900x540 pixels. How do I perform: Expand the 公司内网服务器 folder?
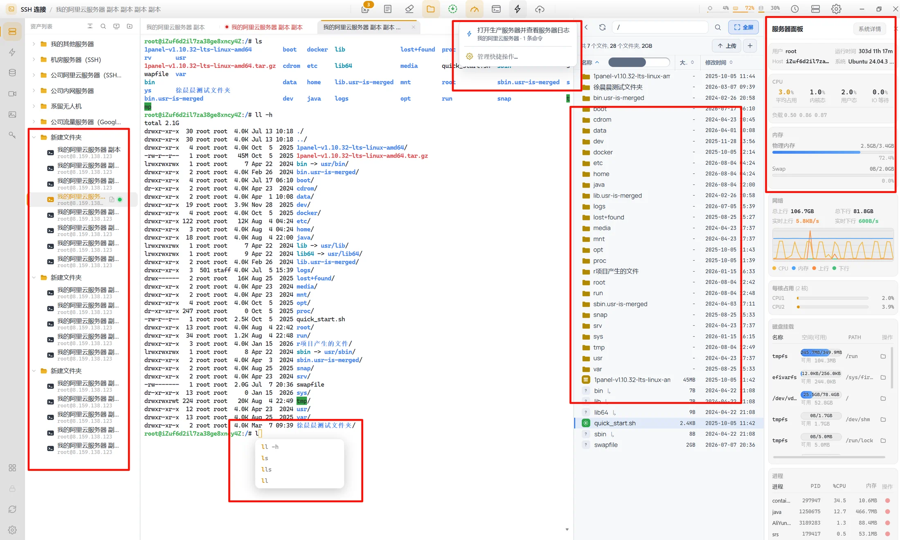coord(34,91)
